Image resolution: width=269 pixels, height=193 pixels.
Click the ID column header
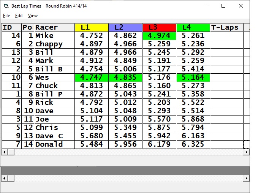11,27
